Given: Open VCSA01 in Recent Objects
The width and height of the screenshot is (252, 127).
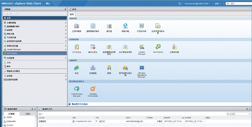Looking at the screenshot, I should point(10,125).
